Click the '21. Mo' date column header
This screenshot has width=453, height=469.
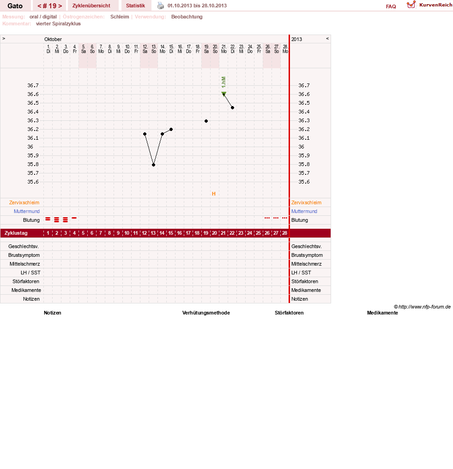pyautogui.click(x=224, y=49)
